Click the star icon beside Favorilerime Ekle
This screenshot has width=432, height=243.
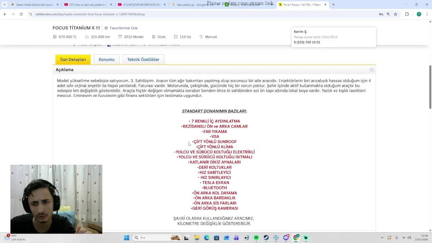(106, 28)
